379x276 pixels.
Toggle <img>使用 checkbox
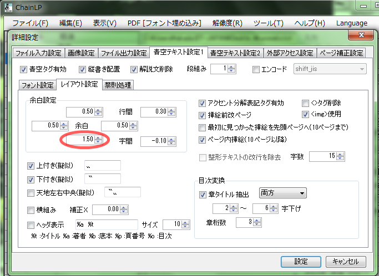(305, 114)
